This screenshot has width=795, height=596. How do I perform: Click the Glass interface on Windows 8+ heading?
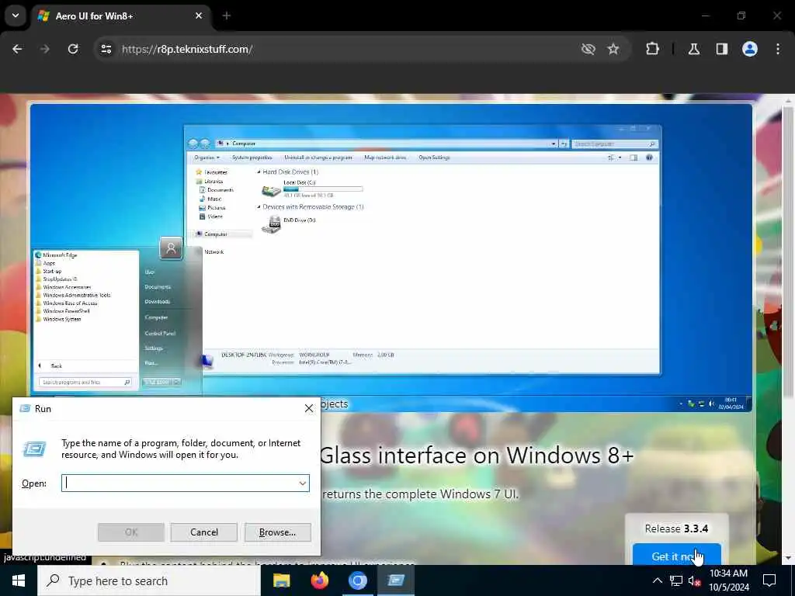pos(477,455)
